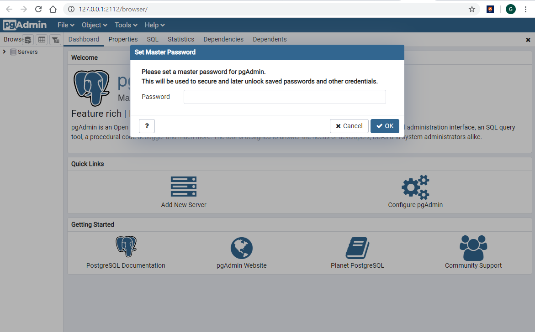Viewport: 535px width, 332px height.
Task: Click the Community Support link text
Action: click(x=473, y=265)
